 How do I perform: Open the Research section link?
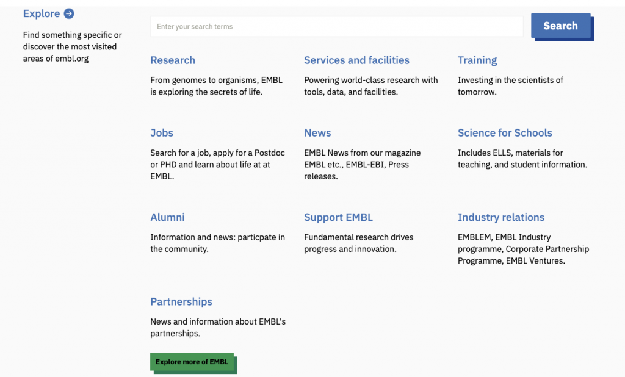(173, 60)
